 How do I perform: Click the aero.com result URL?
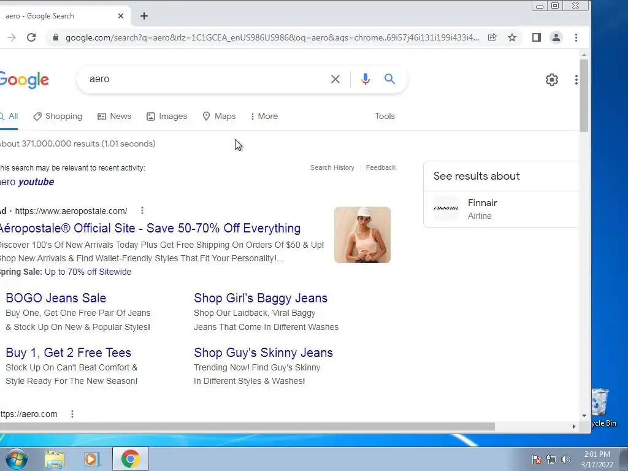click(28, 414)
